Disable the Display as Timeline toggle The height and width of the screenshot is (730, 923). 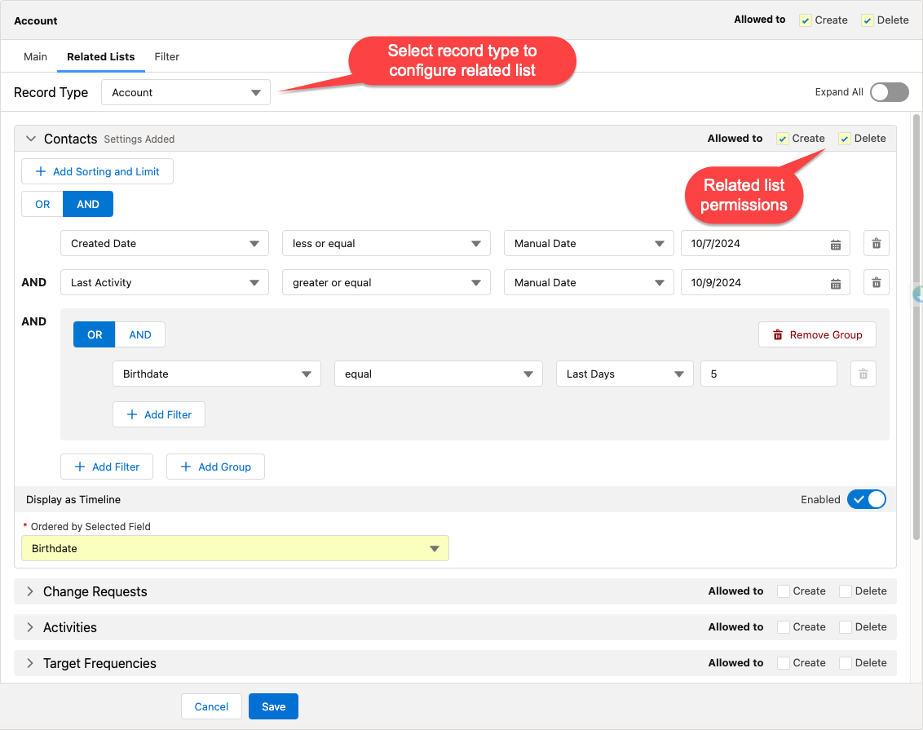pos(867,499)
